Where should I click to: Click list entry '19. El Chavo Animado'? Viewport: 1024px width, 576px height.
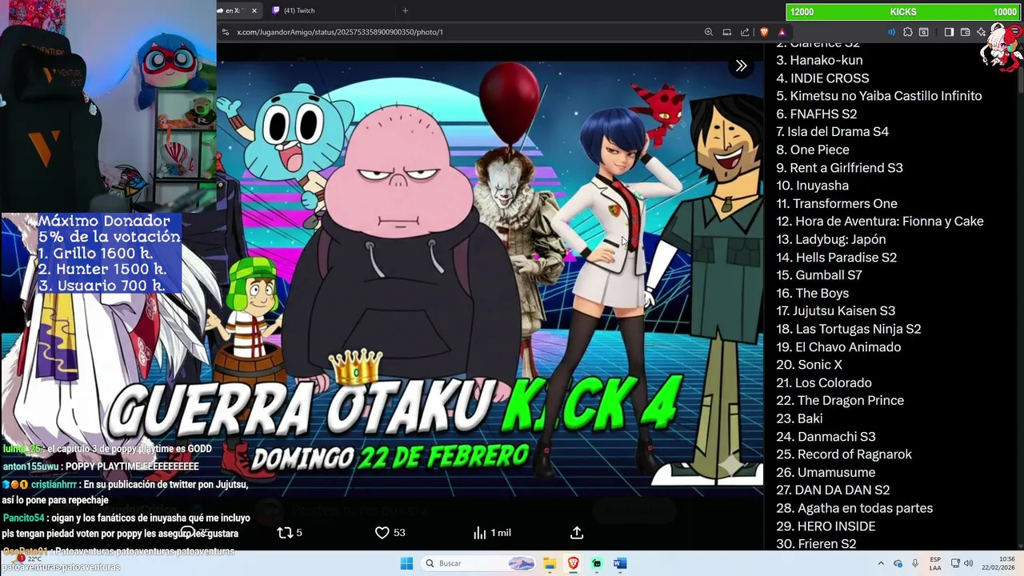pos(838,347)
